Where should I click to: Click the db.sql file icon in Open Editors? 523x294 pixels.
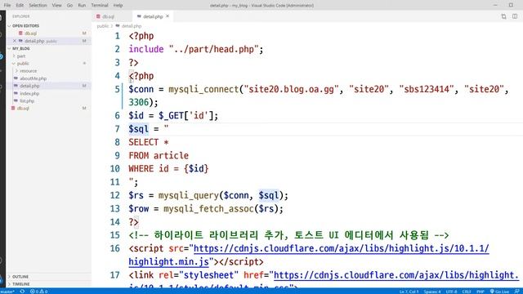click(20, 33)
